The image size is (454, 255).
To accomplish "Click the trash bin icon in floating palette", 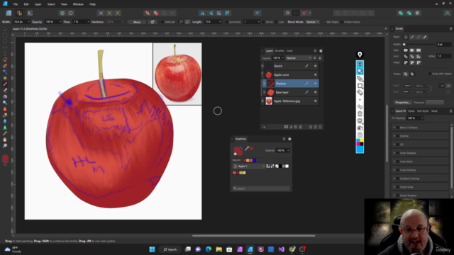I will click(x=360, y=113).
